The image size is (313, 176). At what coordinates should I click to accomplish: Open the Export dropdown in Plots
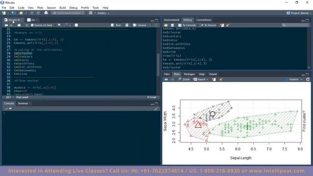point(201,79)
